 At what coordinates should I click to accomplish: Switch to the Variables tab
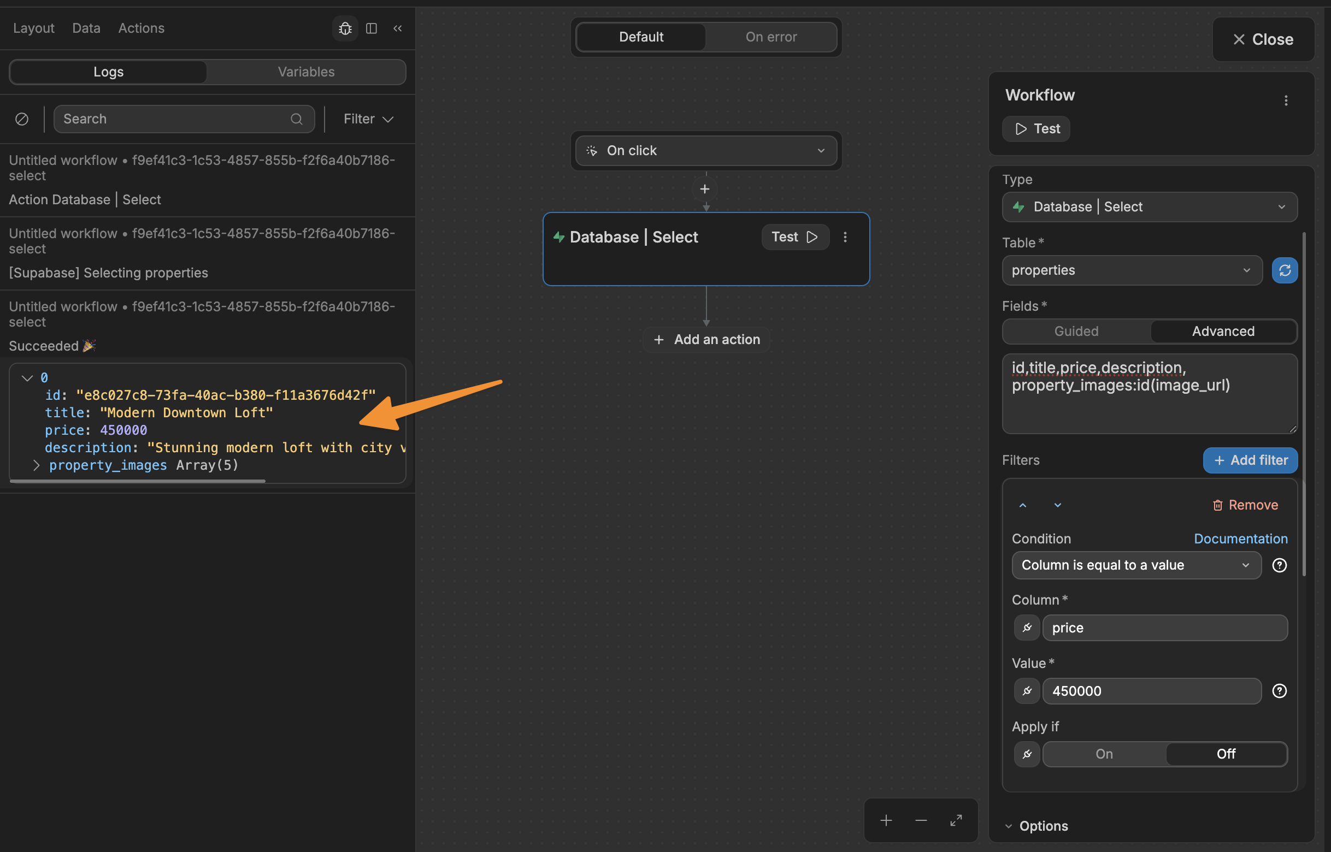pos(305,72)
